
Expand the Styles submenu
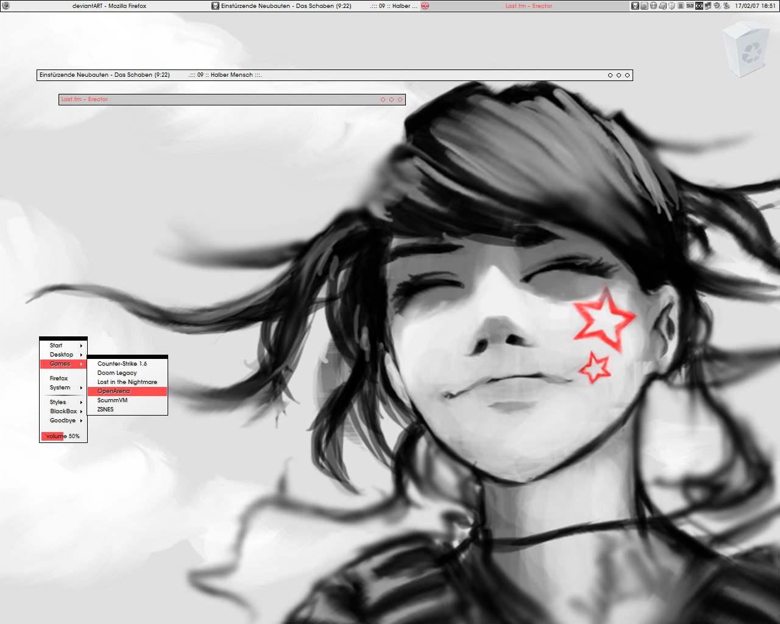coord(63,402)
